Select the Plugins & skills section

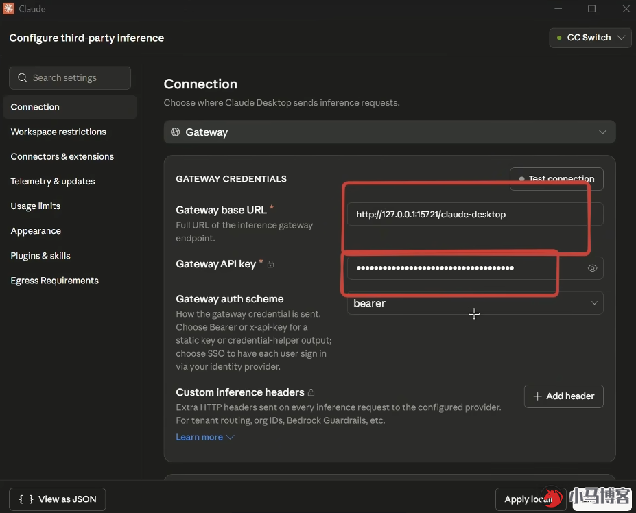(x=40, y=256)
